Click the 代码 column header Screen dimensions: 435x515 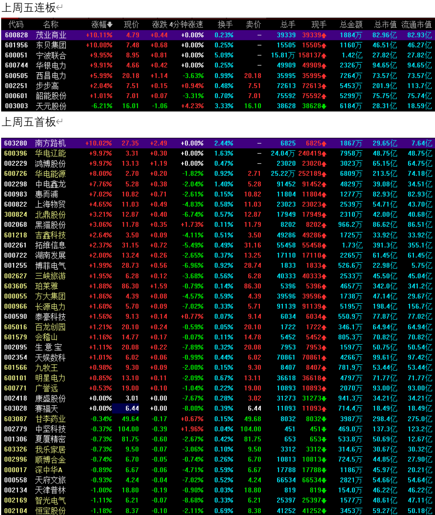coord(16,25)
